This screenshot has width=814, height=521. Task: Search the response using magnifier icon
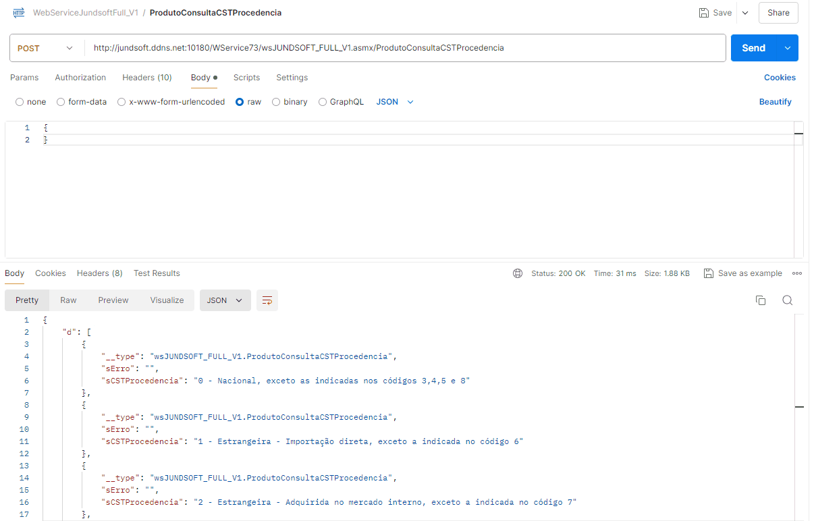(x=787, y=300)
